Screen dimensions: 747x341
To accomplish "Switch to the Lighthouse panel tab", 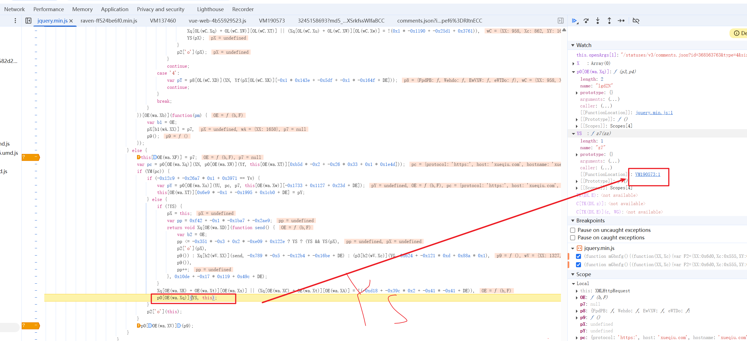I will [x=210, y=9].
